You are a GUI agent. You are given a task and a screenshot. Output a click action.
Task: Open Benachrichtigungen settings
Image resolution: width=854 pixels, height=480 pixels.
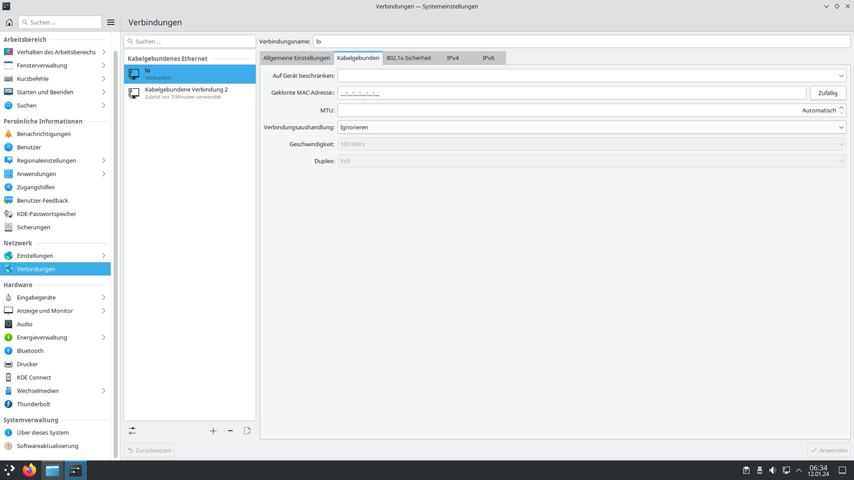pos(55,134)
